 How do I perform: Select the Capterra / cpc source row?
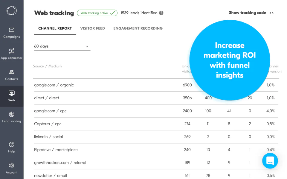coord(48,124)
